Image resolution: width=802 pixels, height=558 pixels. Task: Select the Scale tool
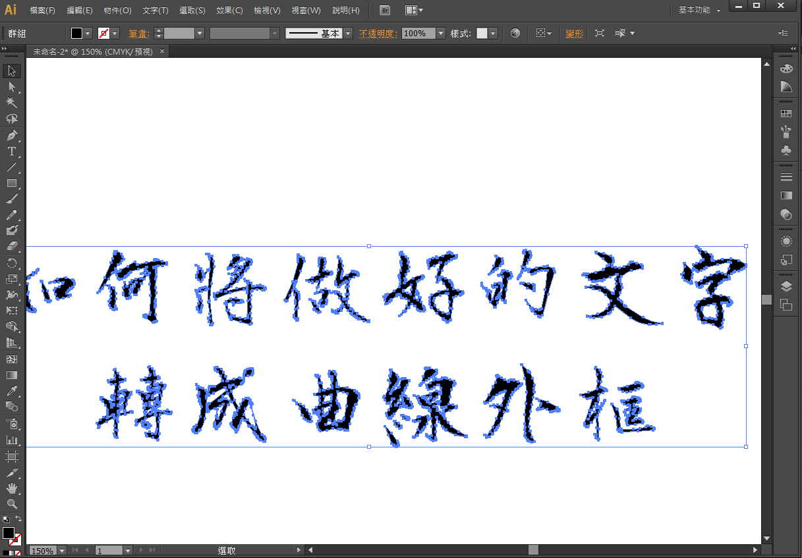pos(12,279)
